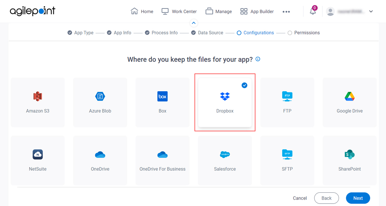Open the App Builder menu label

262,11
